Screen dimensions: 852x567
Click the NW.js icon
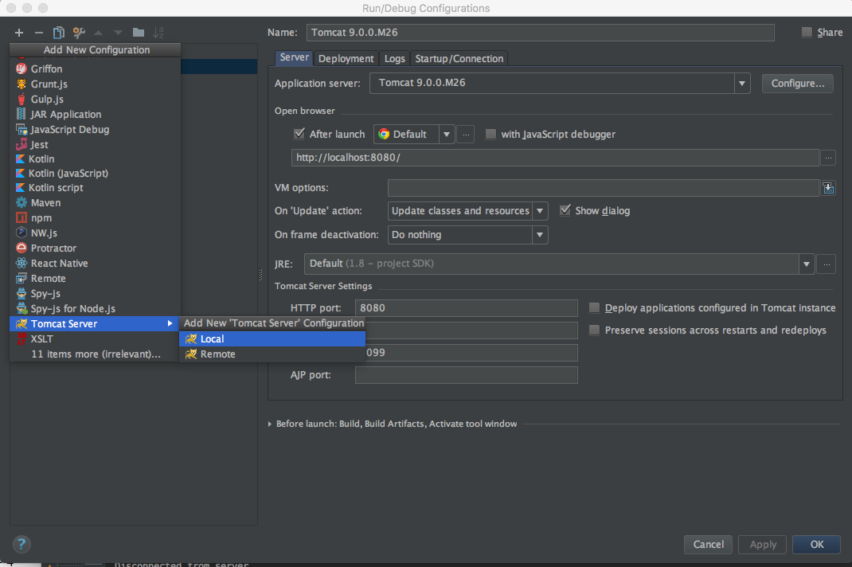(x=21, y=233)
